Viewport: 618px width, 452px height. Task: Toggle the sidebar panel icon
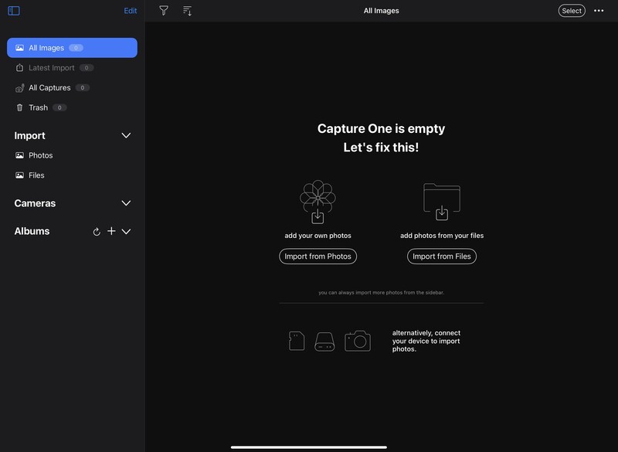point(14,11)
